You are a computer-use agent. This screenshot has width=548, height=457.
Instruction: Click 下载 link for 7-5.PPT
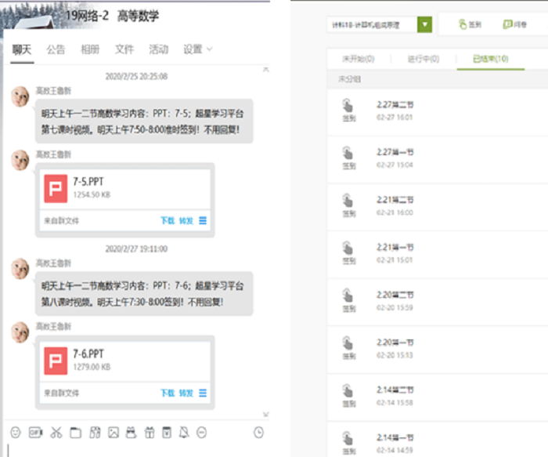click(x=168, y=221)
